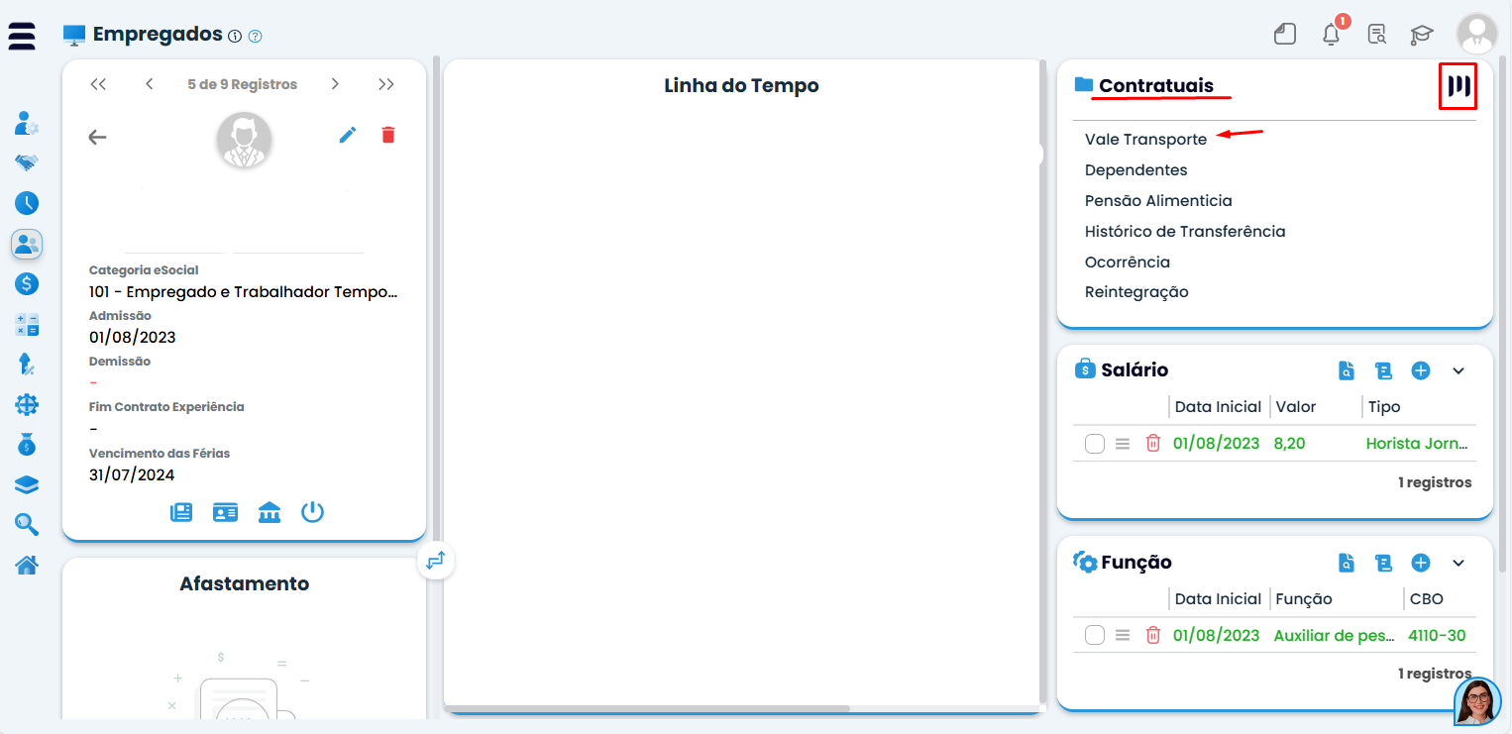Click the 8,20 salary value
The height and width of the screenshot is (734, 1512).
[x=1290, y=444]
